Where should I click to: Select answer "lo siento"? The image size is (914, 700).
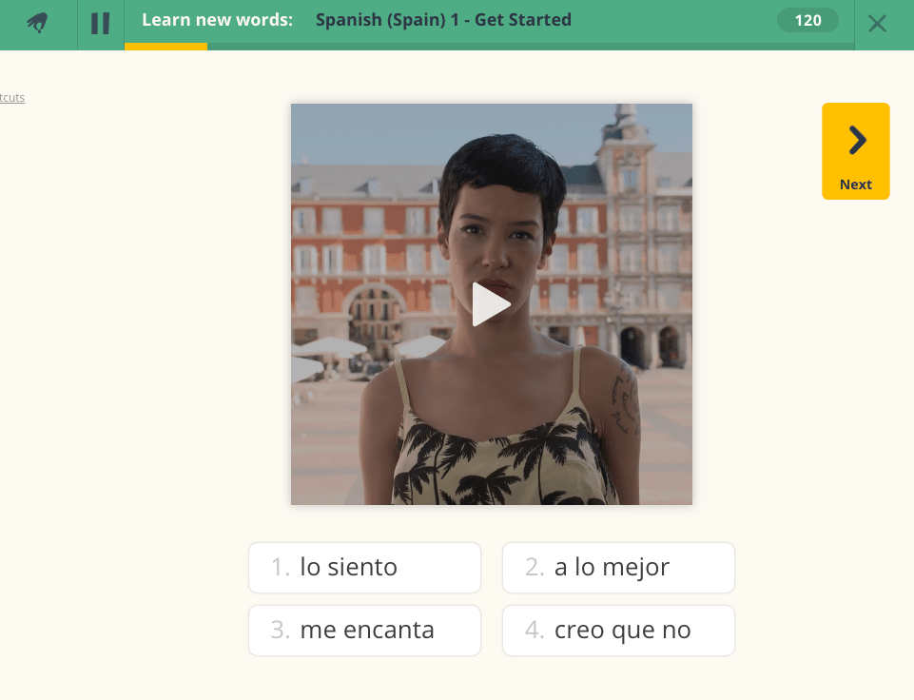pyautogui.click(x=364, y=568)
